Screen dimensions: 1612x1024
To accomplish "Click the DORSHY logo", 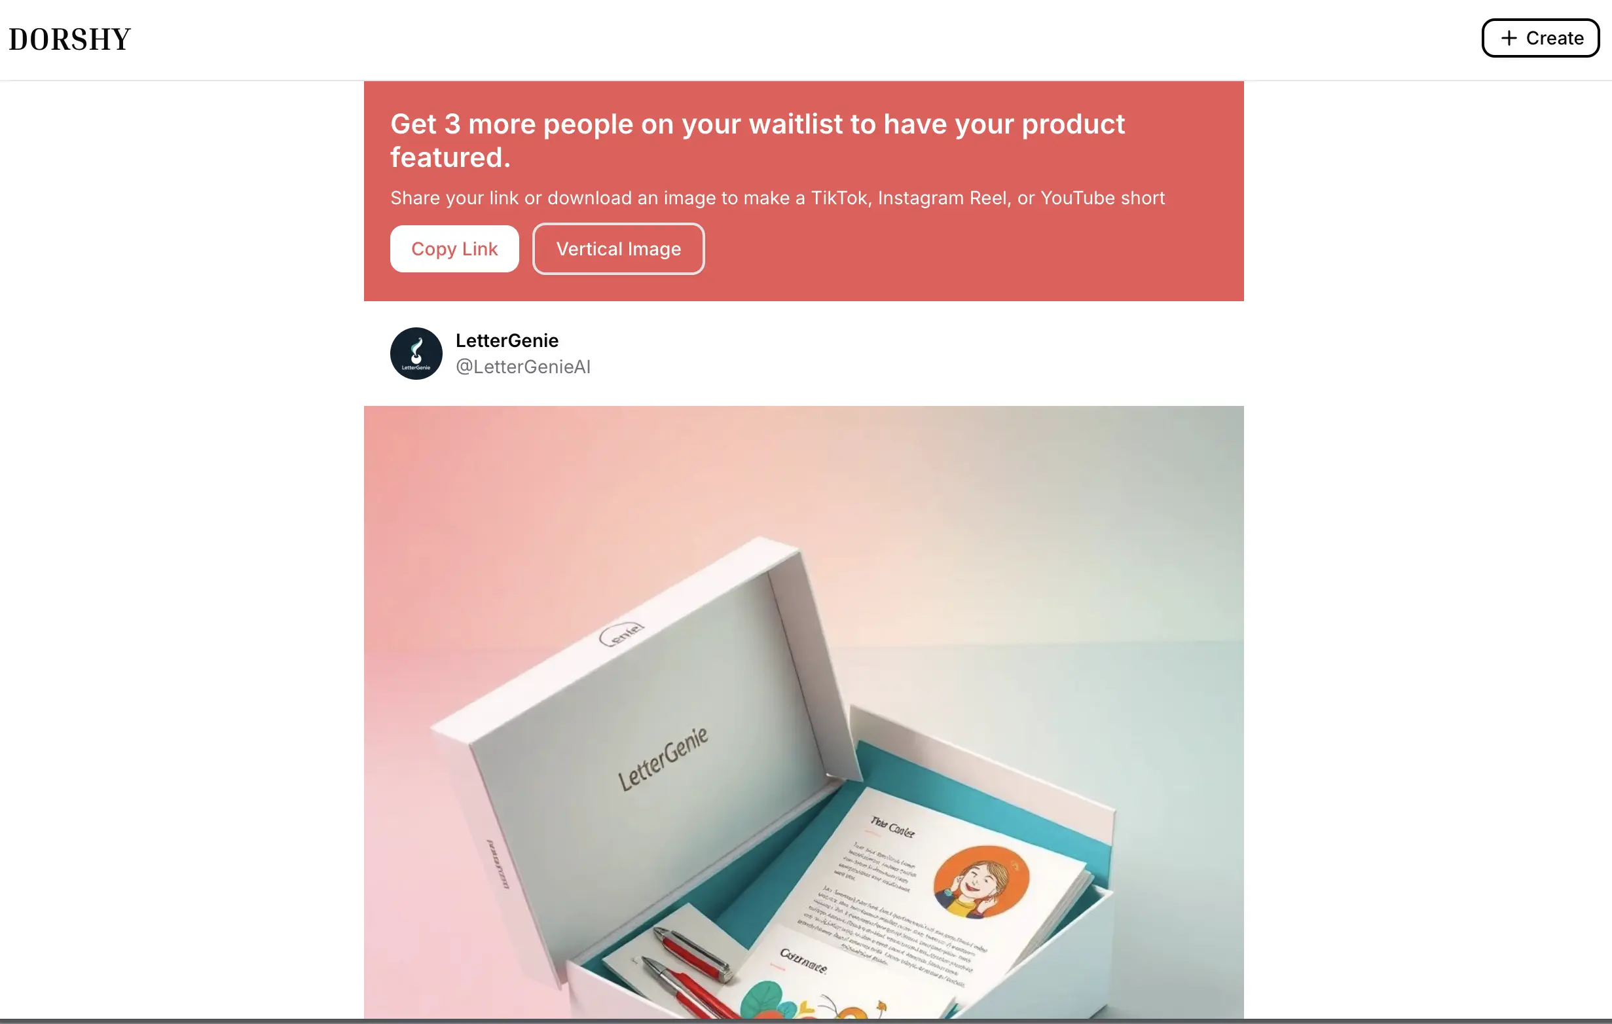I will [69, 39].
